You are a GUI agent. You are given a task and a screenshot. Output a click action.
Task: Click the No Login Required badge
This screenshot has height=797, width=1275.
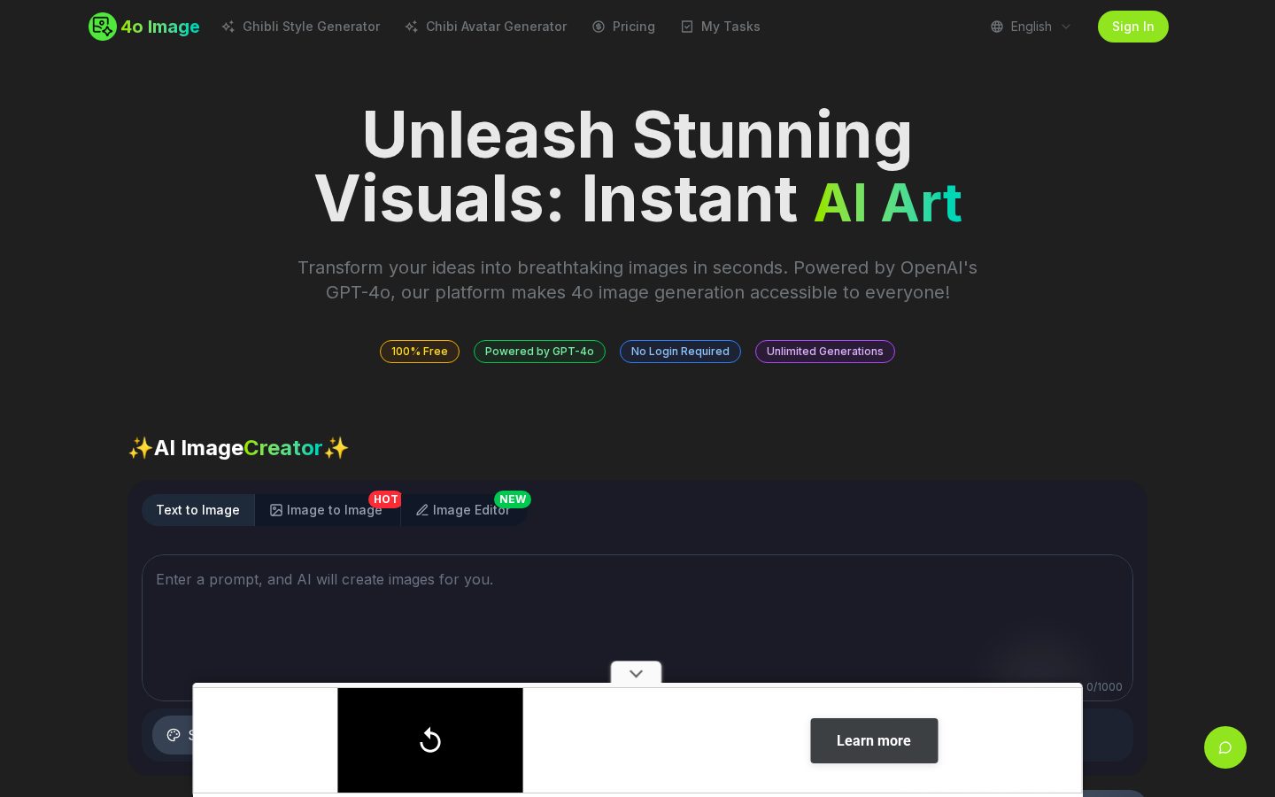[680, 352]
